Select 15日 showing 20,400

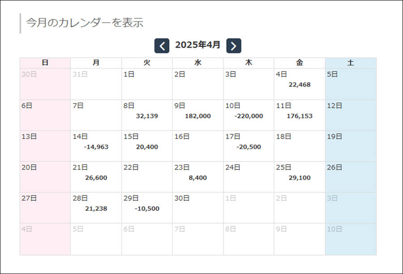pyautogui.click(x=147, y=146)
